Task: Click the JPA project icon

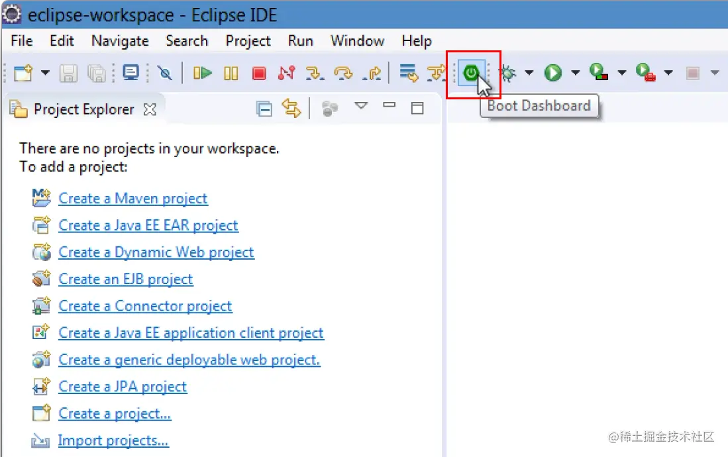Action: 41,386
